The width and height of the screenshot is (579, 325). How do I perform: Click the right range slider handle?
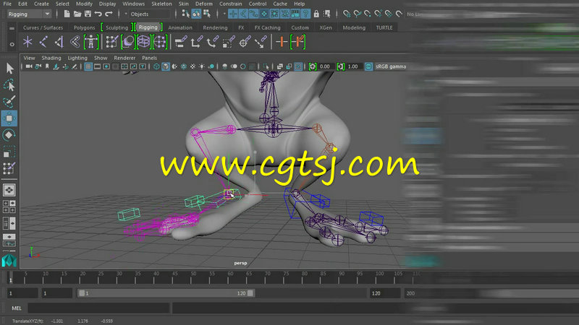(x=250, y=293)
